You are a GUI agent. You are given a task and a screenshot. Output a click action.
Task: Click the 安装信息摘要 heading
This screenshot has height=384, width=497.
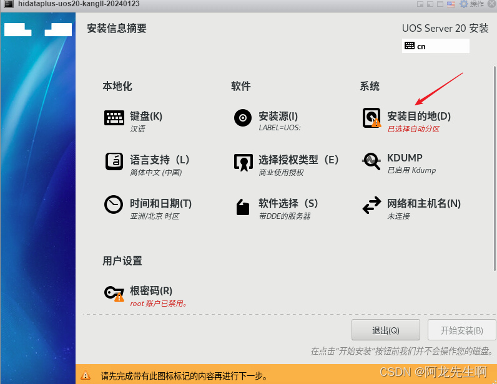[x=117, y=28]
